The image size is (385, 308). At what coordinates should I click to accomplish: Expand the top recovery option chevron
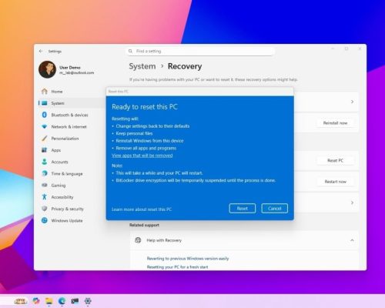click(352, 102)
